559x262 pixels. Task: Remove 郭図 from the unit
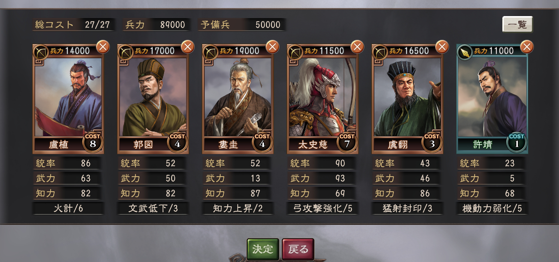pos(188,47)
